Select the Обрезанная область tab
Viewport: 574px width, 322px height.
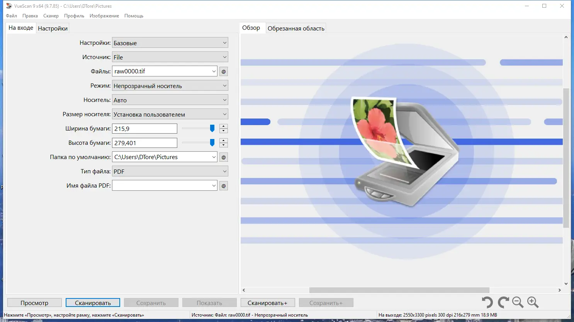(296, 28)
